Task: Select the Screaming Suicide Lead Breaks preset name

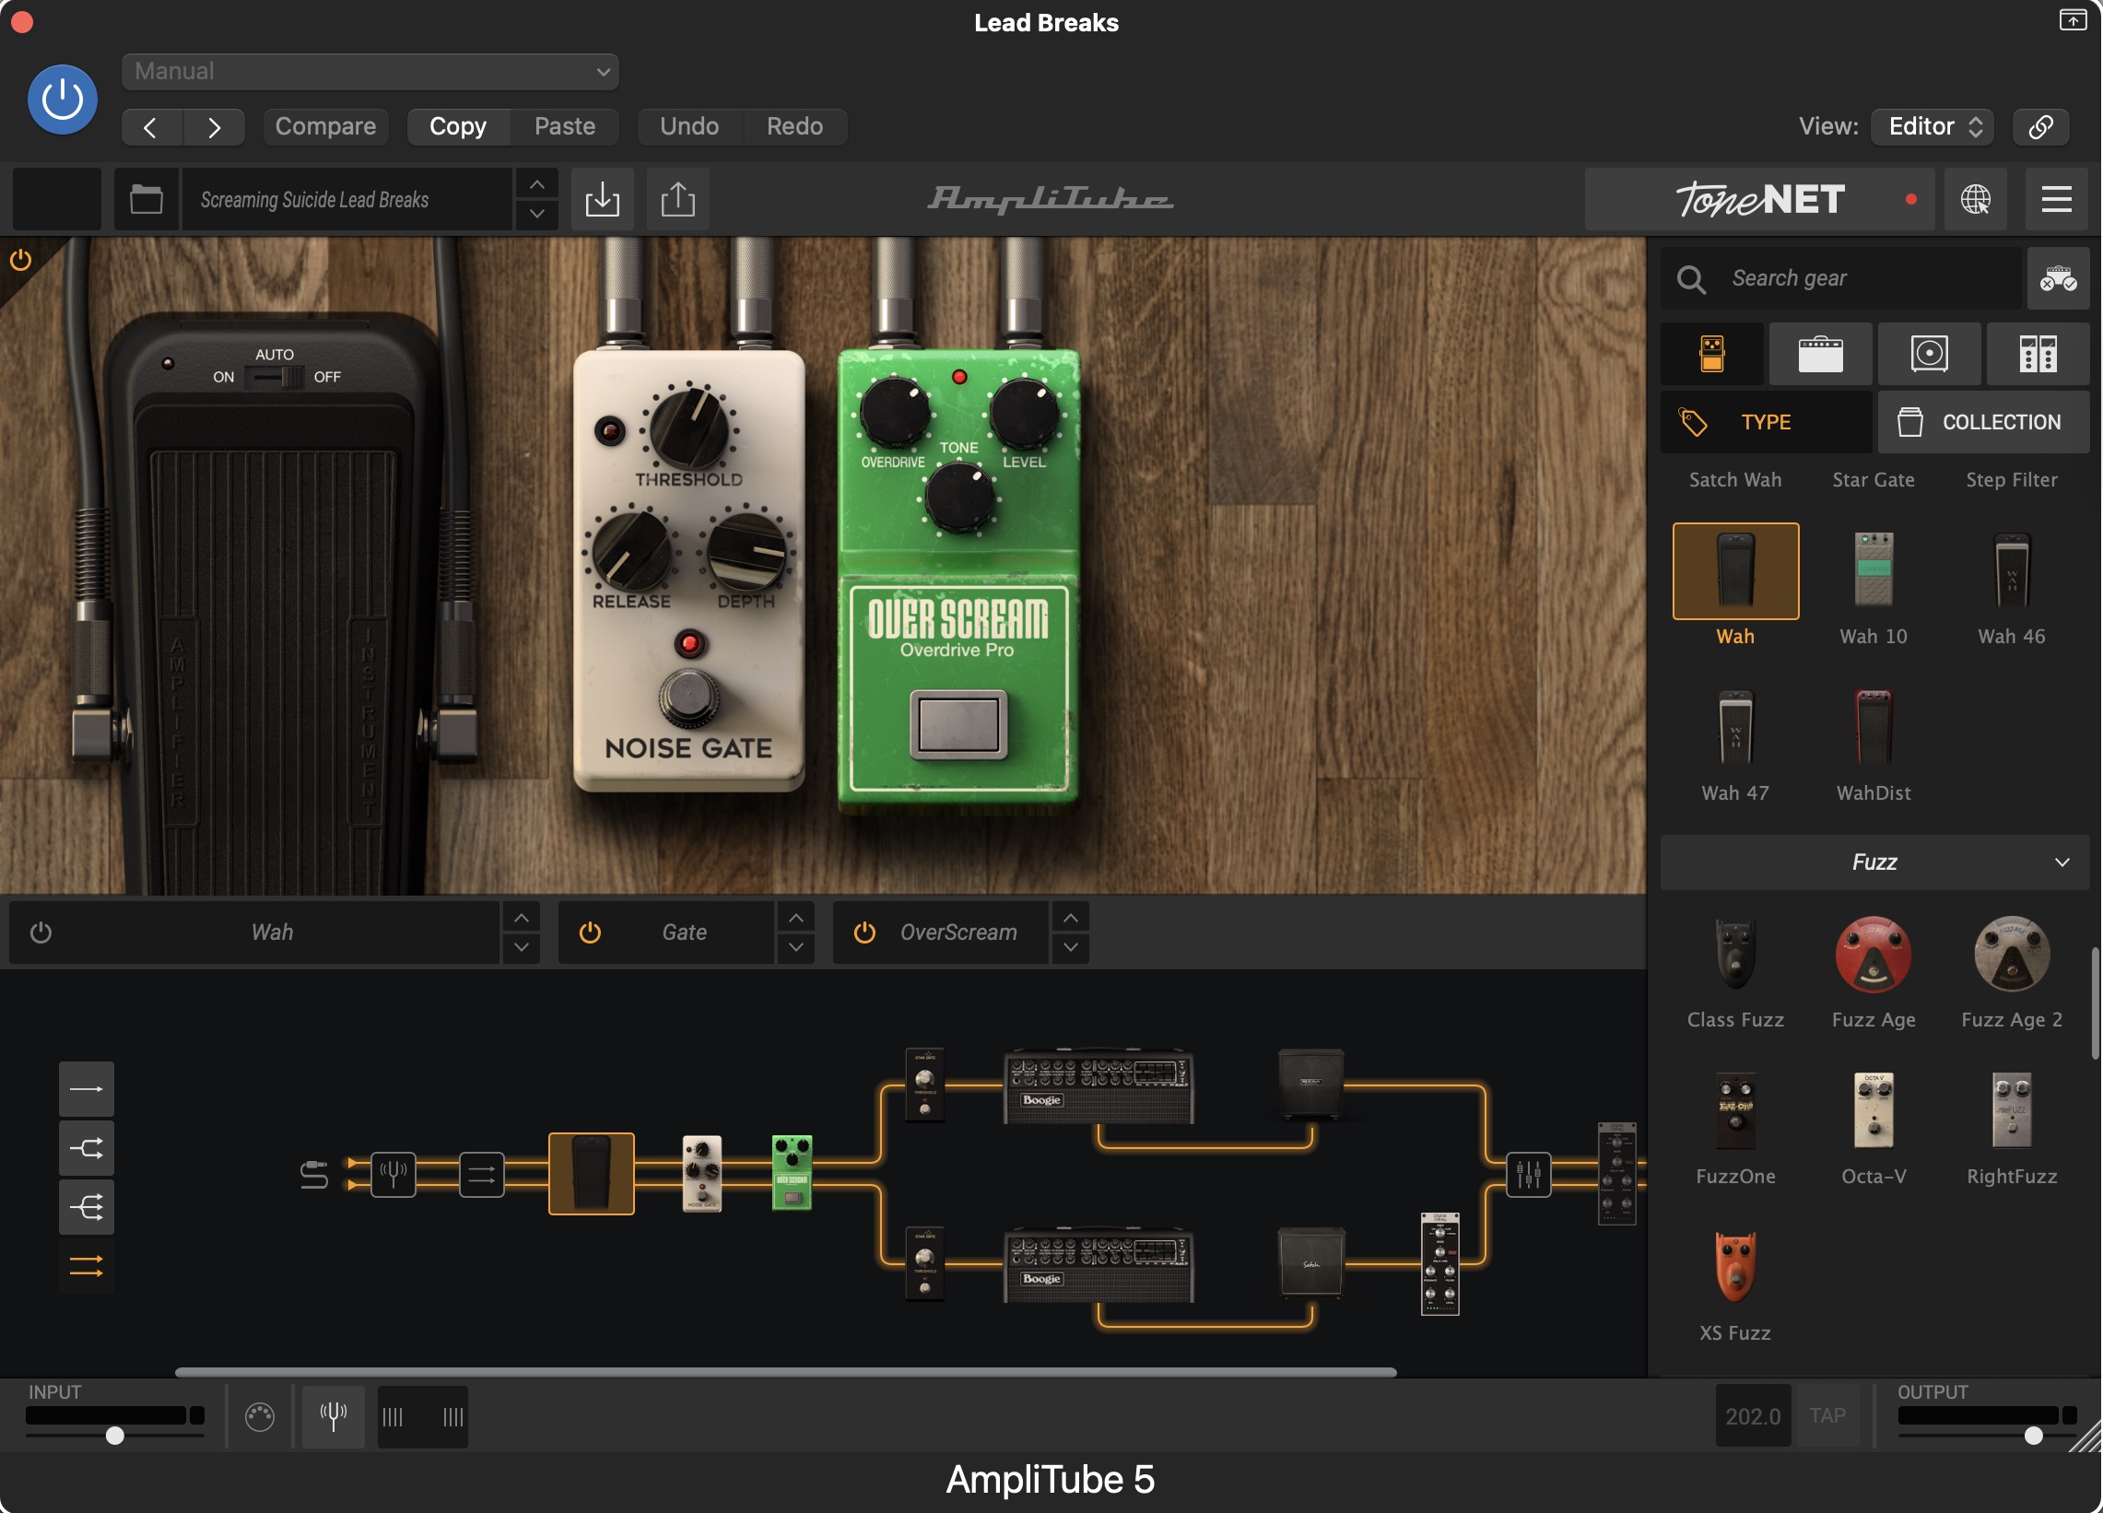Action: tap(346, 199)
